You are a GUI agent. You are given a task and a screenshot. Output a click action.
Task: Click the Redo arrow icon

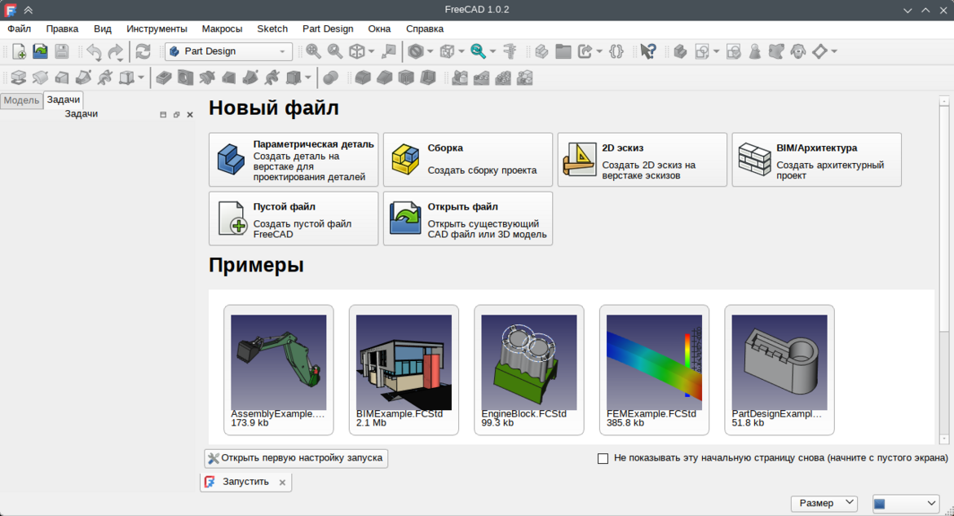116,51
